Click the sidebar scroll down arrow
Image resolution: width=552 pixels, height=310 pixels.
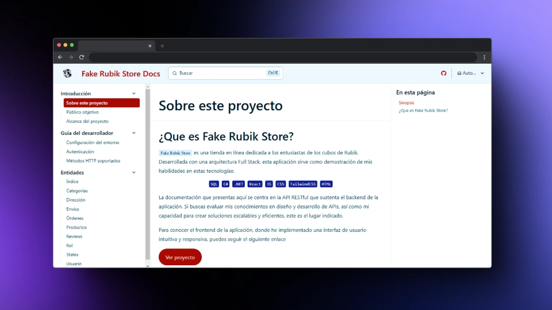[x=148, y=266]
